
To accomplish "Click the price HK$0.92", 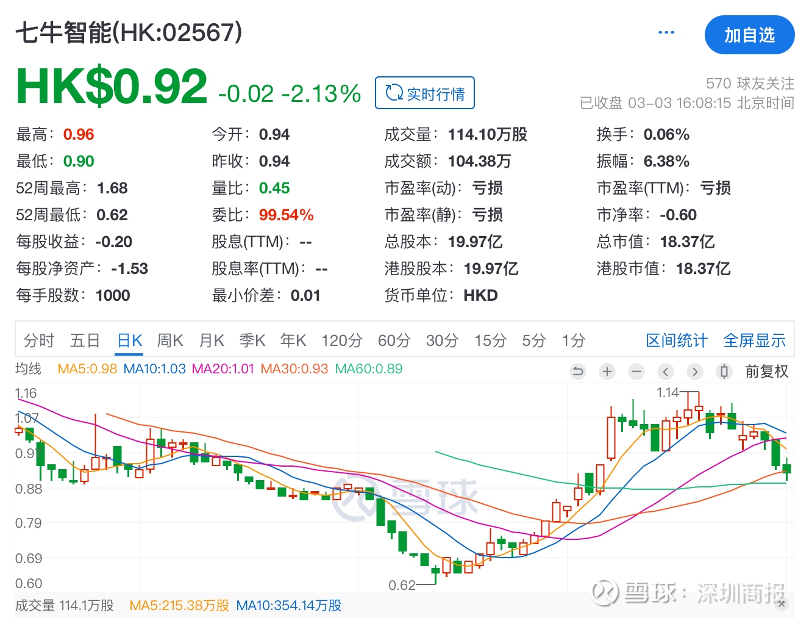I will [x=112, y=86].
